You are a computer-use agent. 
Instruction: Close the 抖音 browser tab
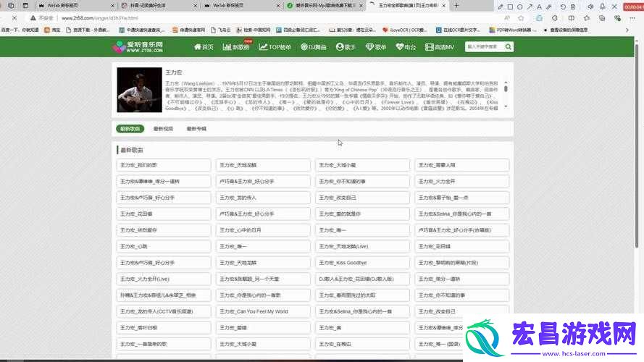click(195, 6)
